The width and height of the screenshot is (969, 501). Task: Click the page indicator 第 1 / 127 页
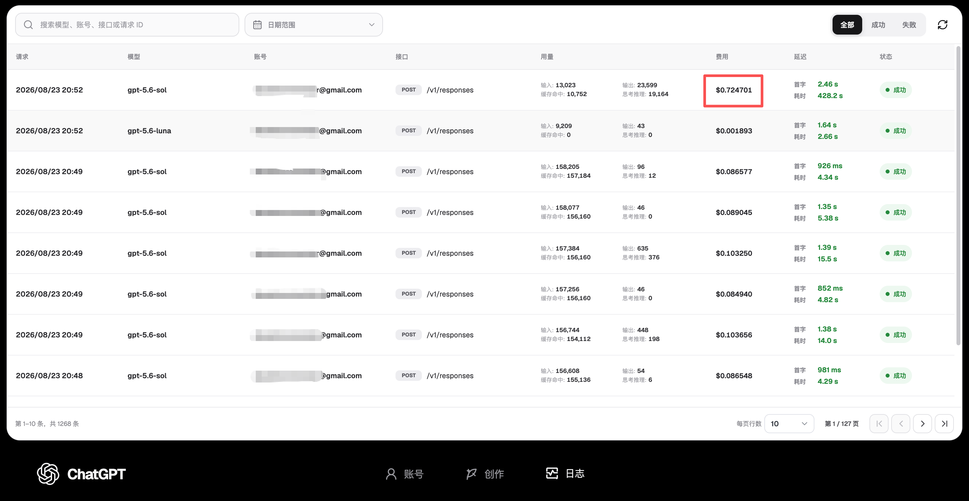point(842,424)
